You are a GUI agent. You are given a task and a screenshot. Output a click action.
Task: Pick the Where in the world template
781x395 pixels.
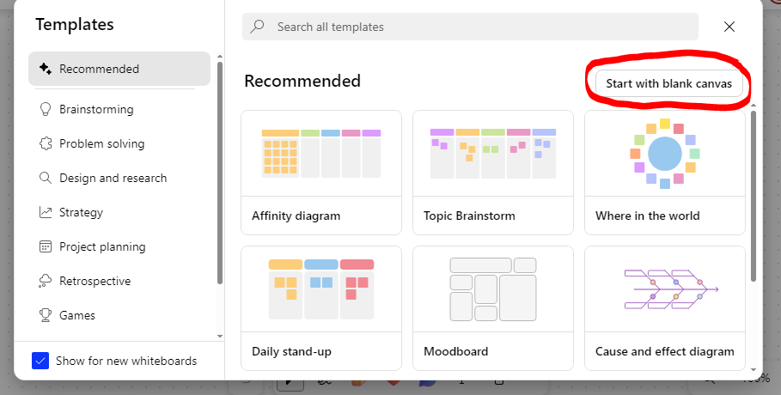coord(665,173)
